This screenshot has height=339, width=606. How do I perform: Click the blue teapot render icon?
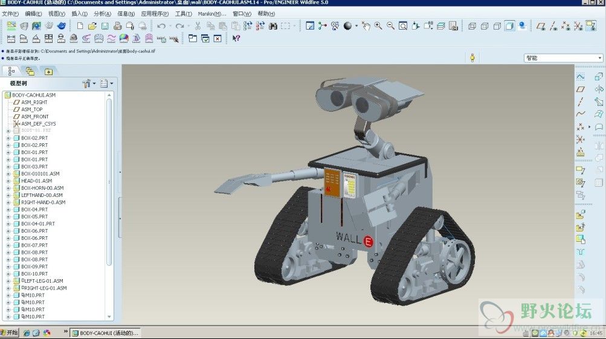(61, 26)
